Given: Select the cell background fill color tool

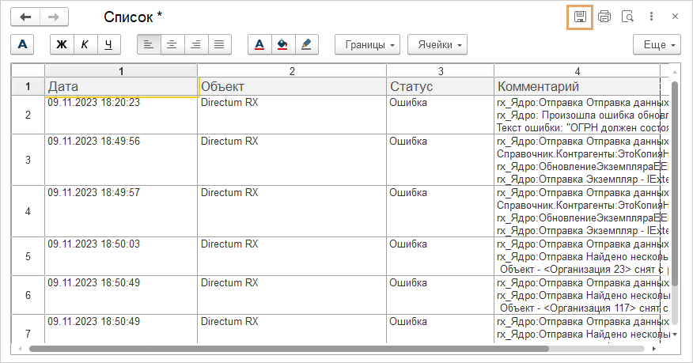Looking at the screenshot, I should click(282, 44).
